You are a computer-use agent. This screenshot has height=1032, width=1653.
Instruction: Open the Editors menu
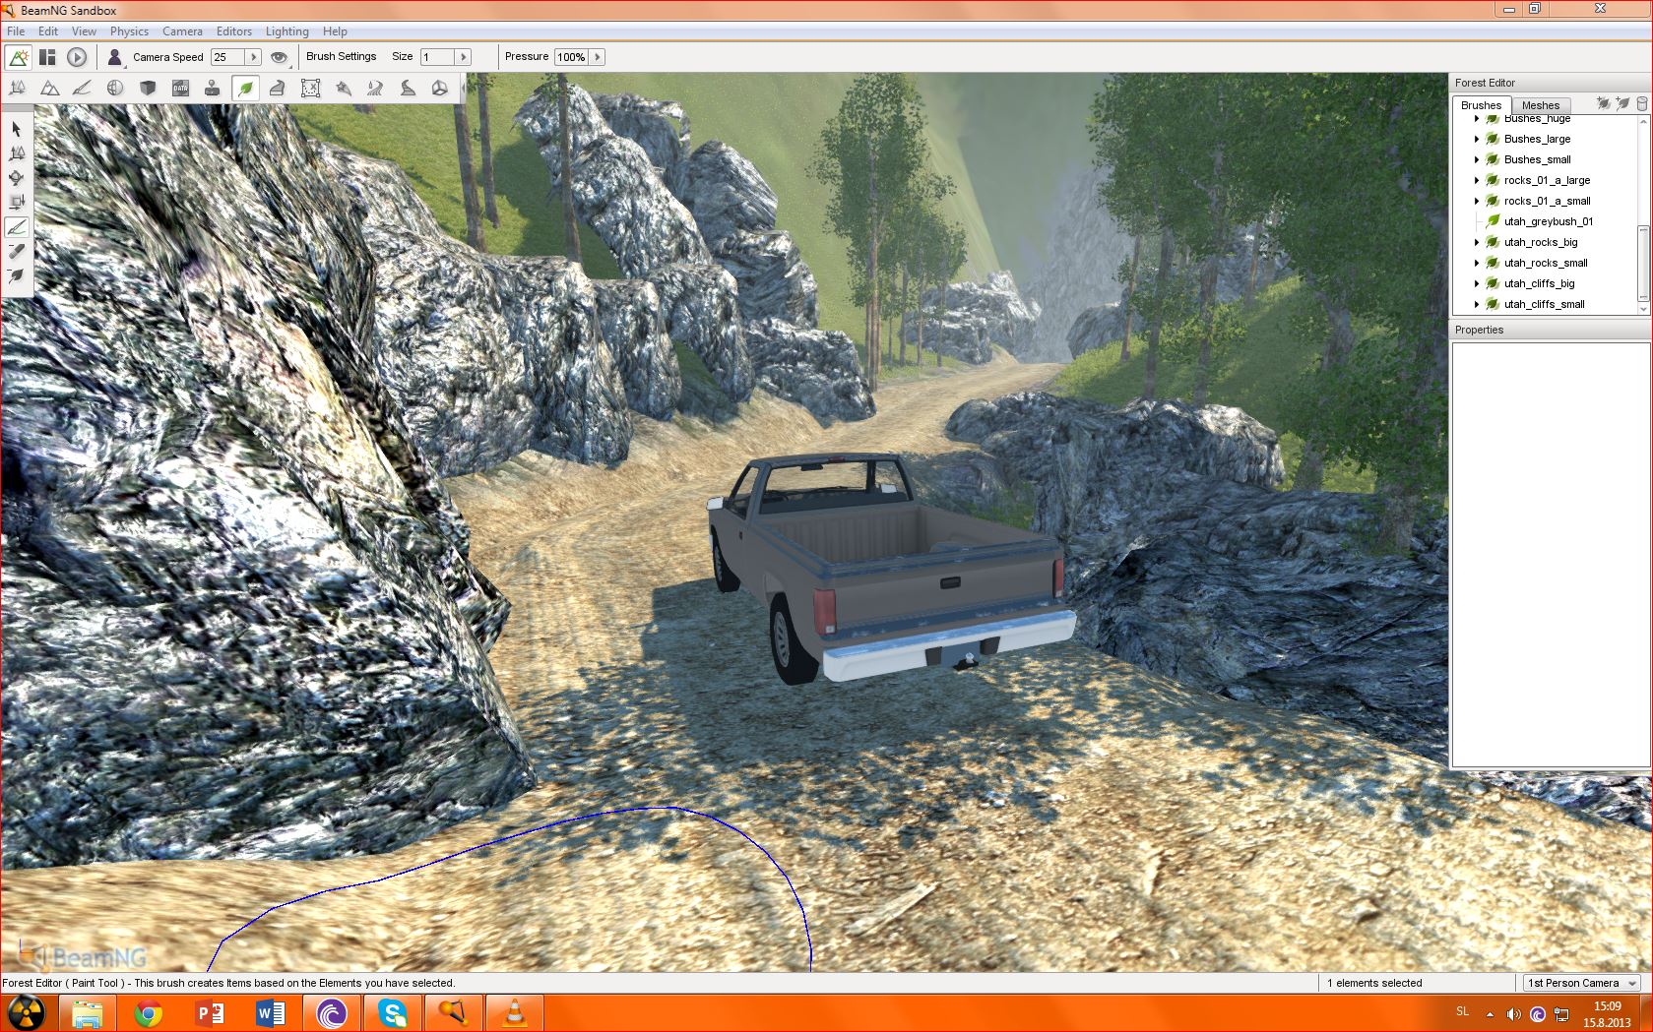[234, 31]
